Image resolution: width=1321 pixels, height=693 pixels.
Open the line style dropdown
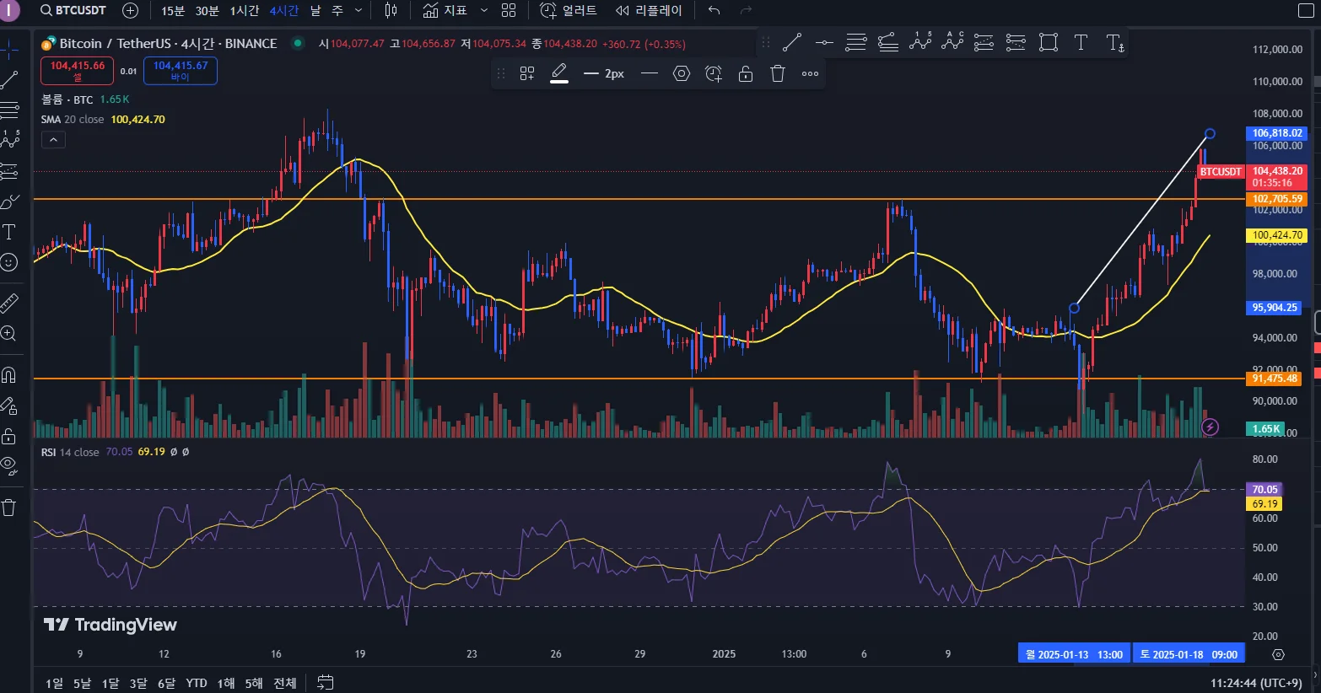(649, 74)
